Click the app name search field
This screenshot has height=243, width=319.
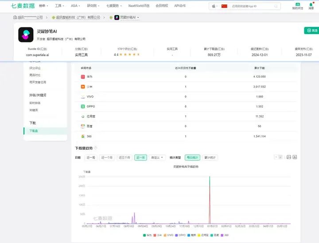(x=253, y=6)
